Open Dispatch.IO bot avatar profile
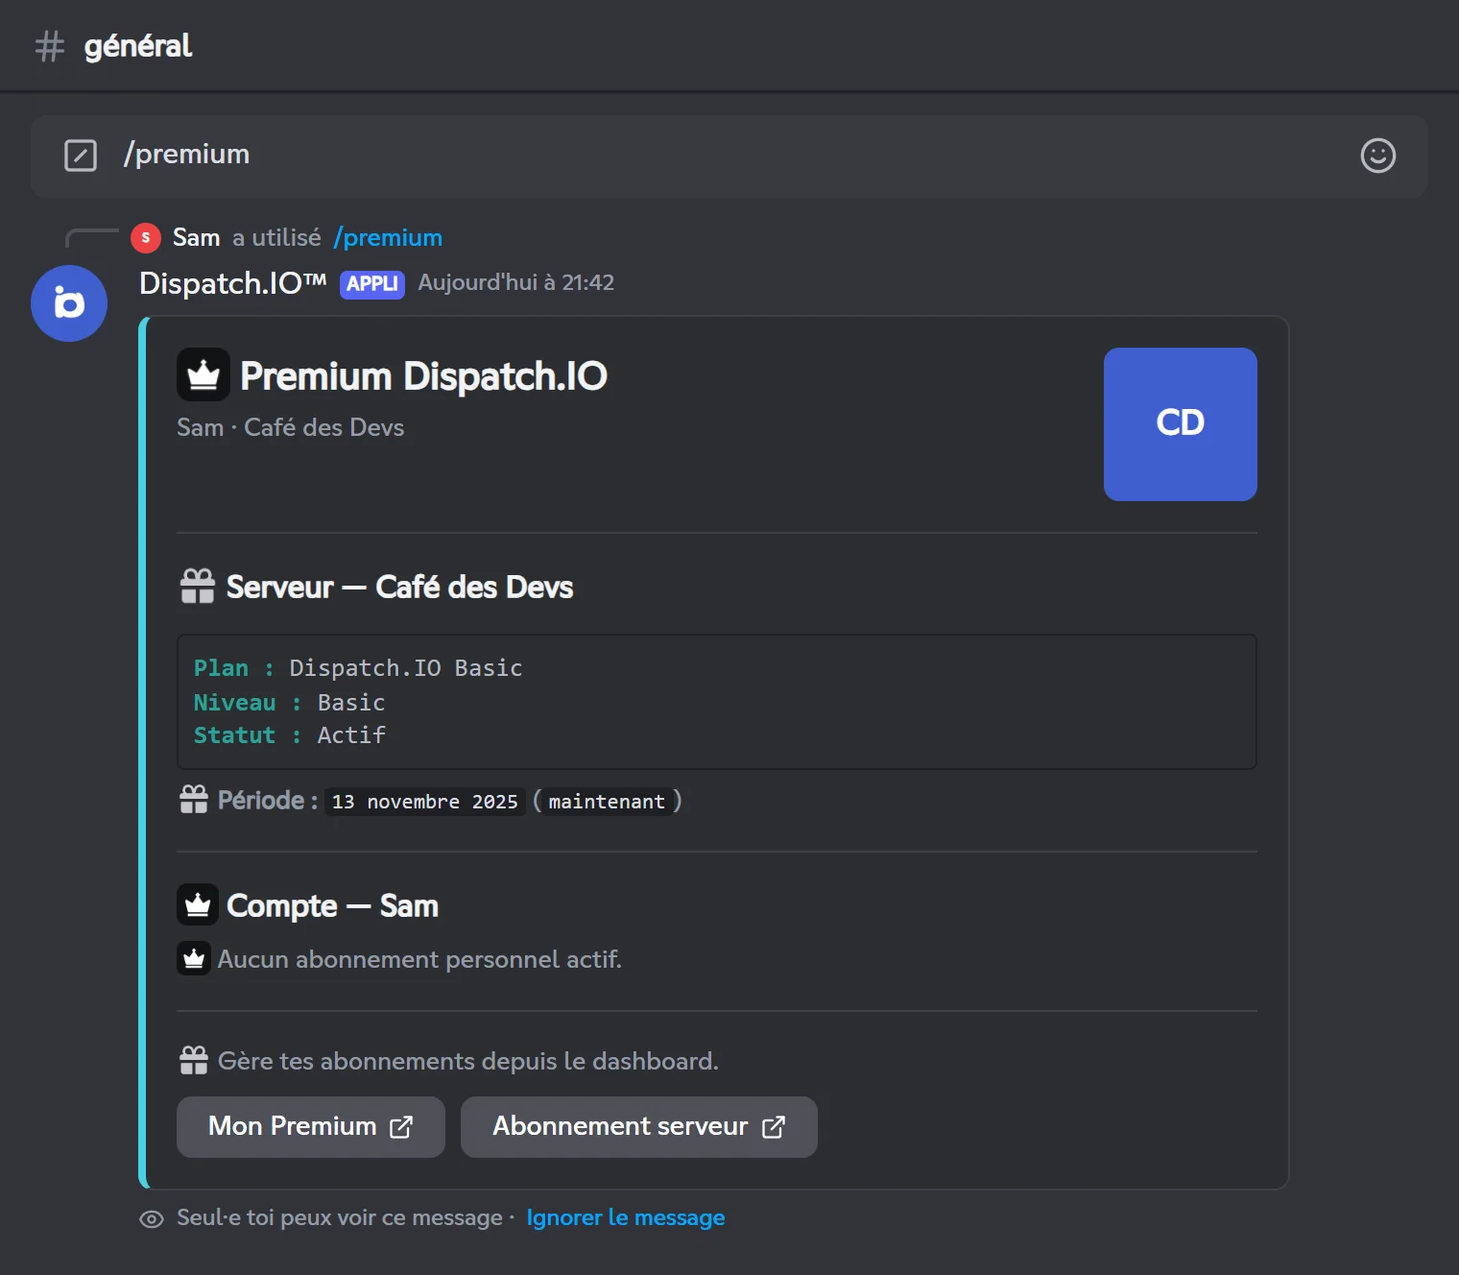Image resolution: width=1459 pixels, height=1275 pixels. pyautogui.click(x=69, y=303)
